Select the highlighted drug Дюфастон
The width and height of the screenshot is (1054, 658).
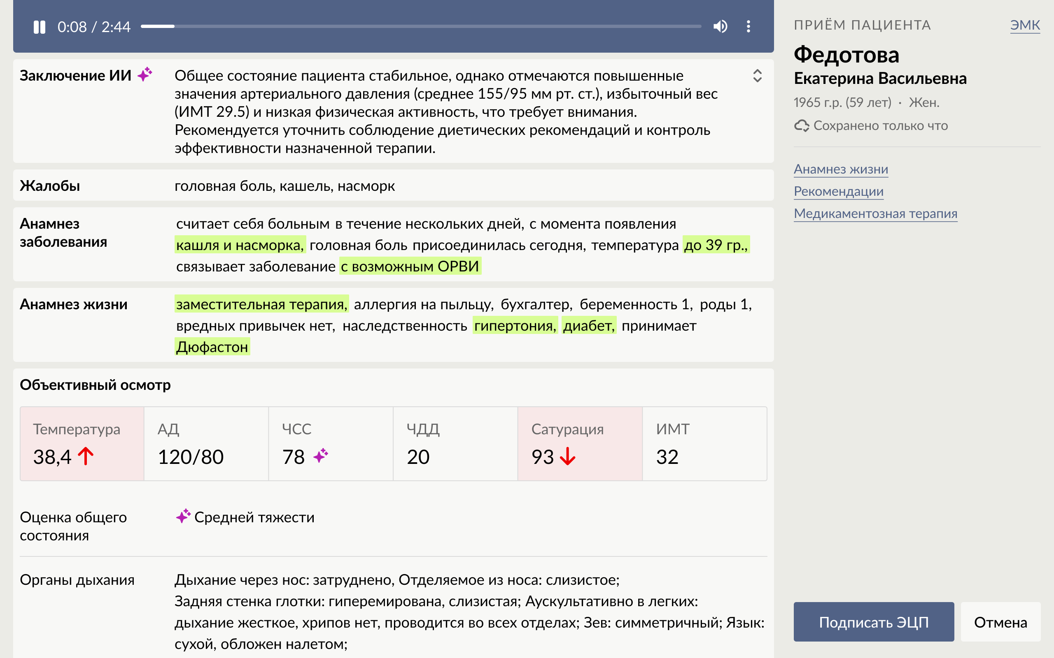(x=212, y=347)
